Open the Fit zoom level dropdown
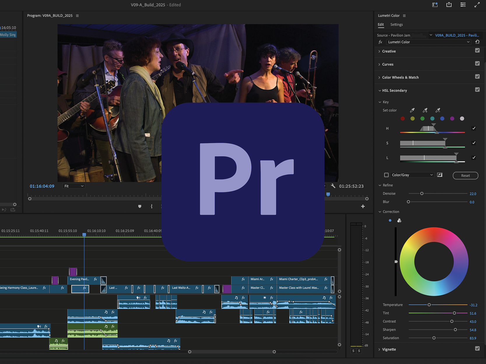This screenshot has width=486, height=364. (x=73, y=186)
